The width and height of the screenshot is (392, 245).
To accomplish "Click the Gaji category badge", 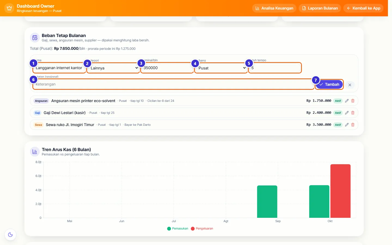I will click(37, 113).
